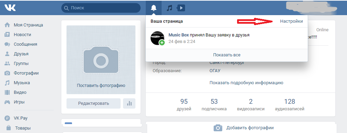The width and height of the screenshot is (347, 133).
Task: Click Показать все notifications
Action: click(x=227, y=55)
